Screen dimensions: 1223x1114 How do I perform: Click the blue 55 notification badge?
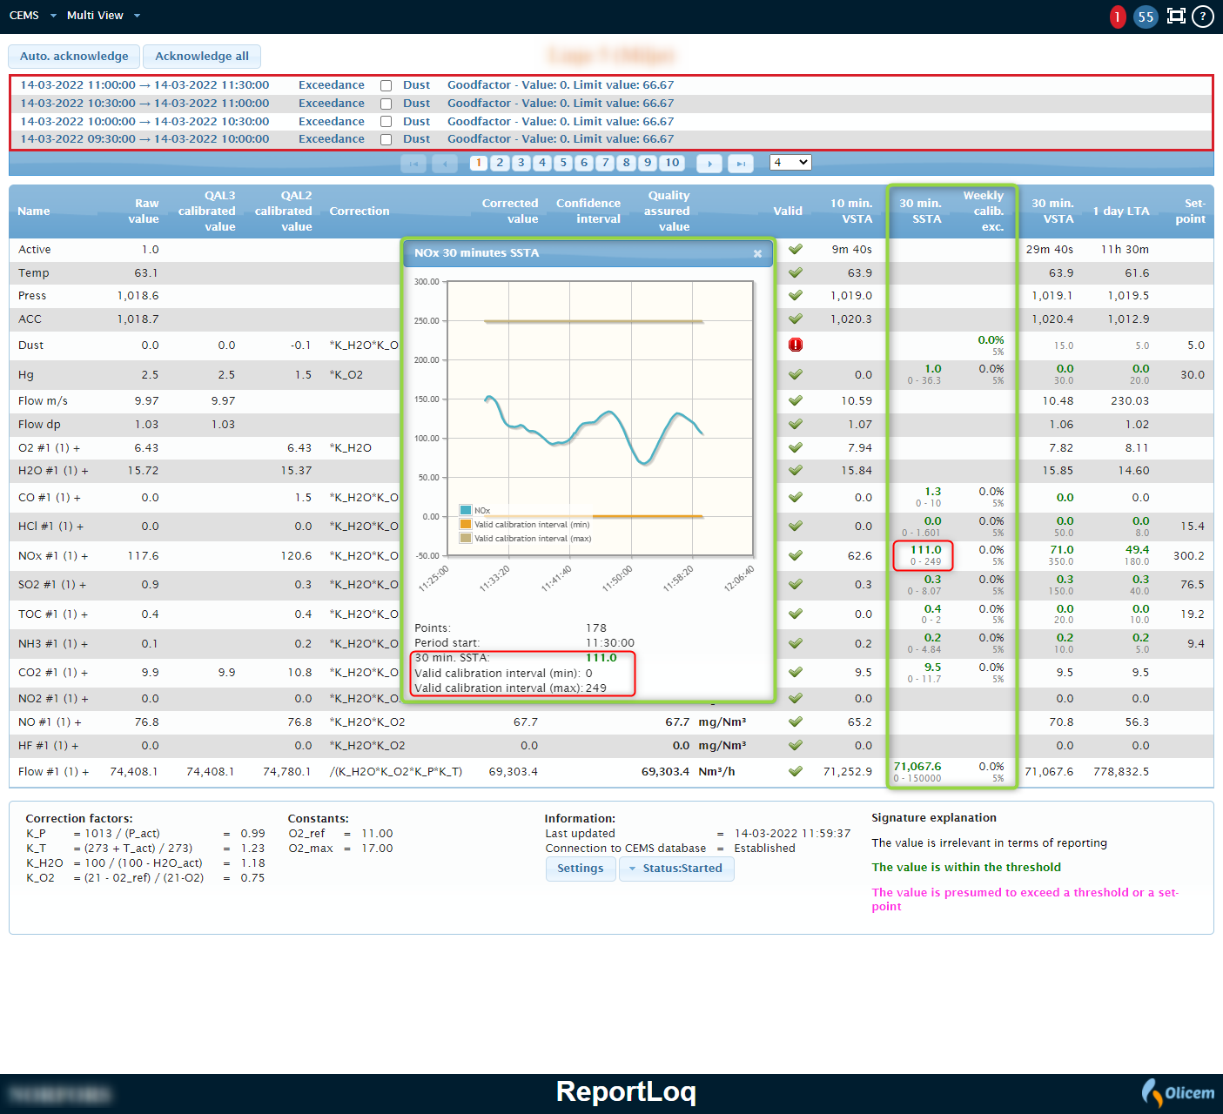1146,17
